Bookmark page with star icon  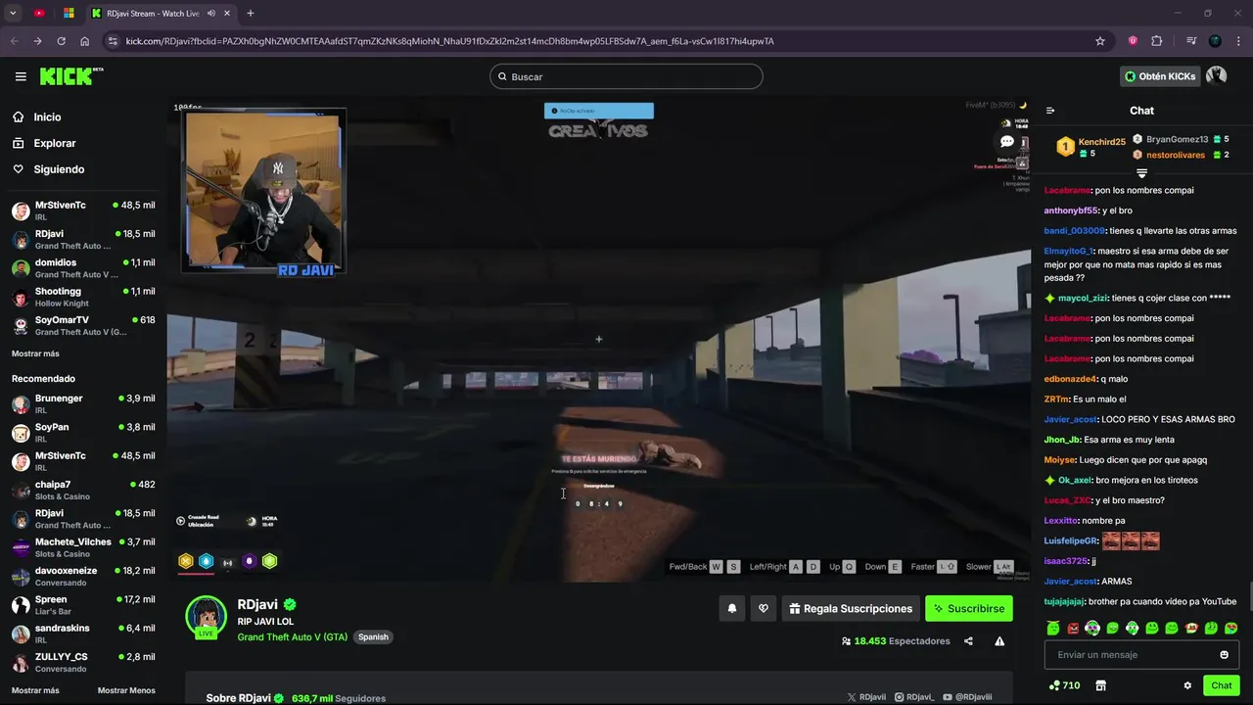tap(1100, 41)
